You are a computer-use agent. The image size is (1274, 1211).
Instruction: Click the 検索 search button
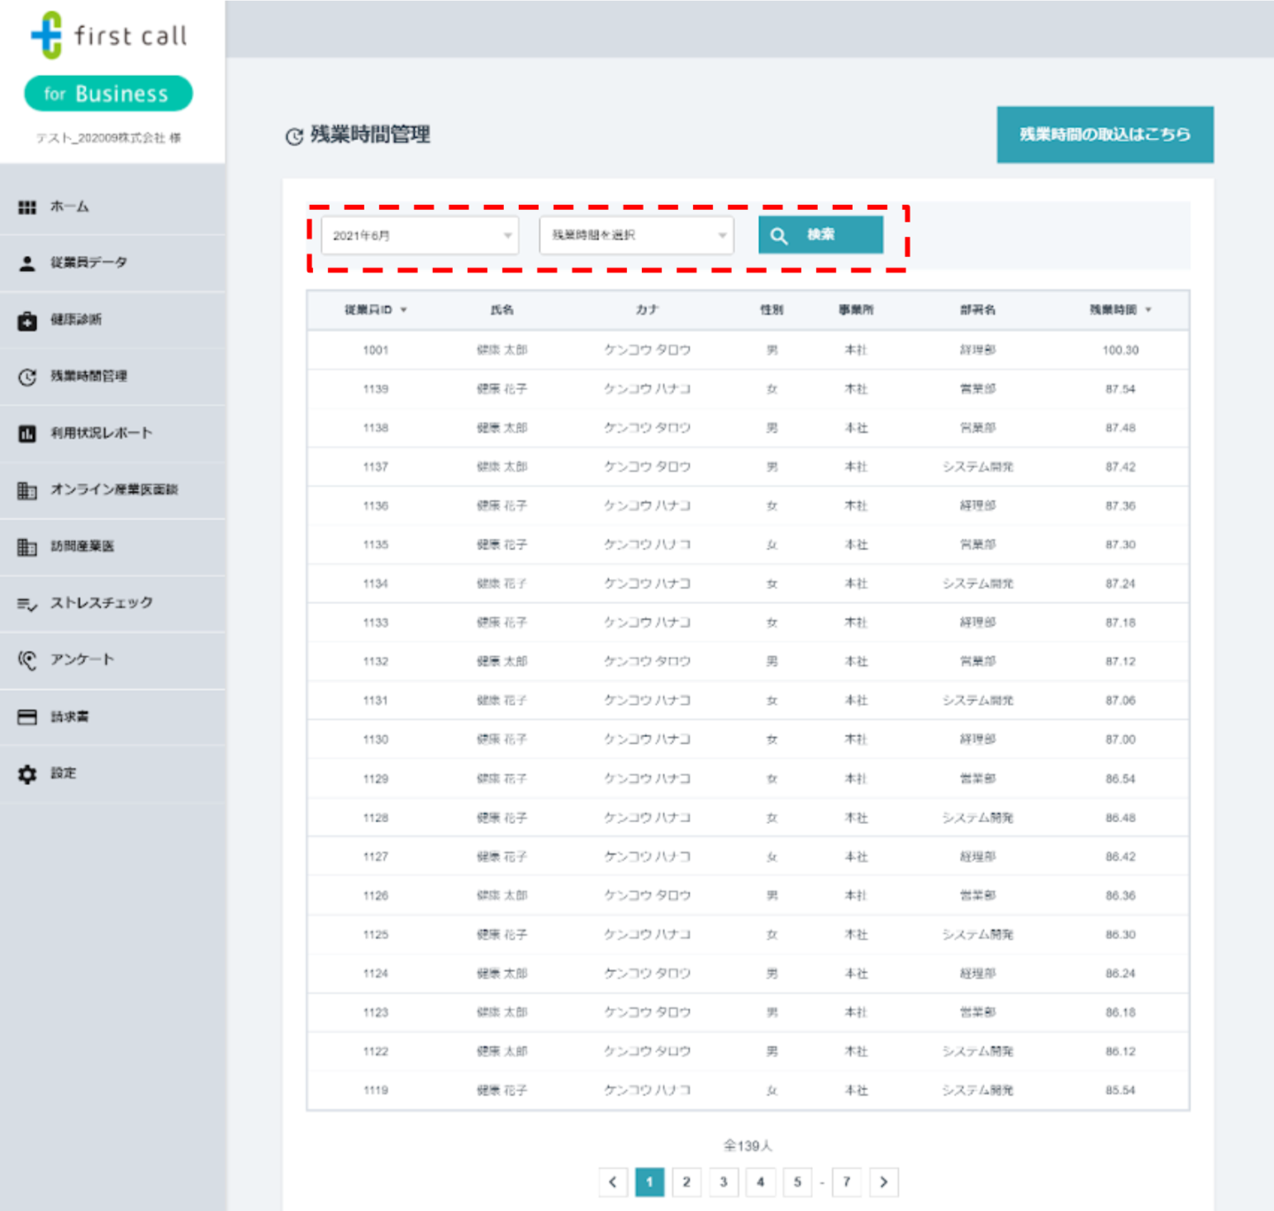click(820, 236)
